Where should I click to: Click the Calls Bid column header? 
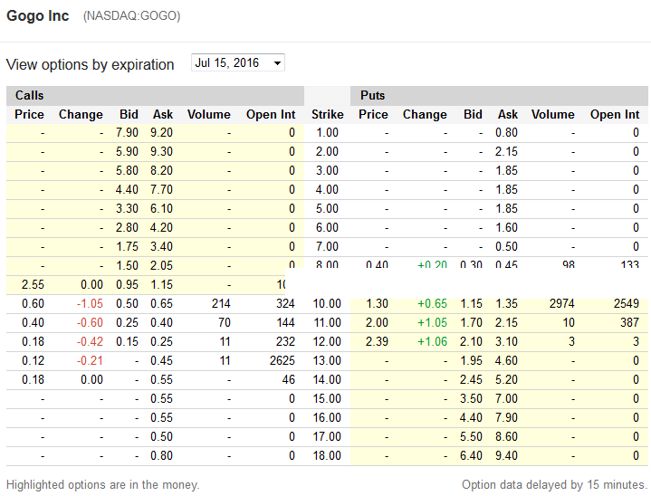(129, 115)
